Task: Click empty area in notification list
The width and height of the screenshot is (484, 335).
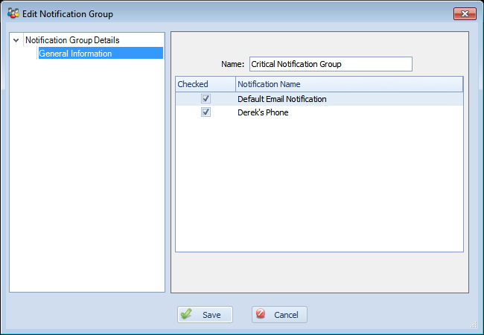Action: point(319,185)
